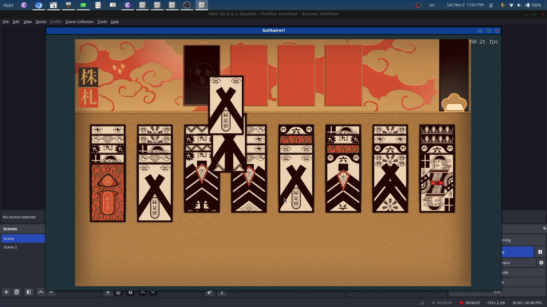547x307 pixels.
Task: Remove selected source via trash icon
Action: pos(118,292)
